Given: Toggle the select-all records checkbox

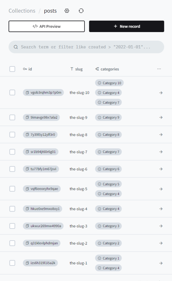Looking at the screenshot, I should point(12,69).
